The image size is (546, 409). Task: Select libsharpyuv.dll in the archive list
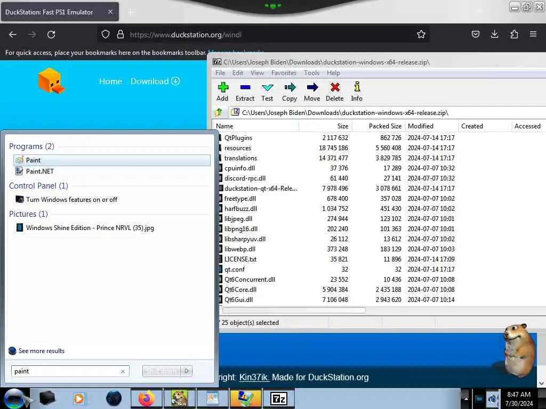pos(245,239)
